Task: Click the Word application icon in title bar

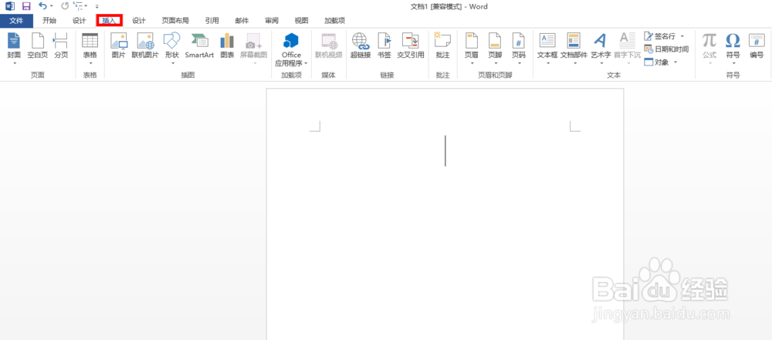Action: pos(9,6)
